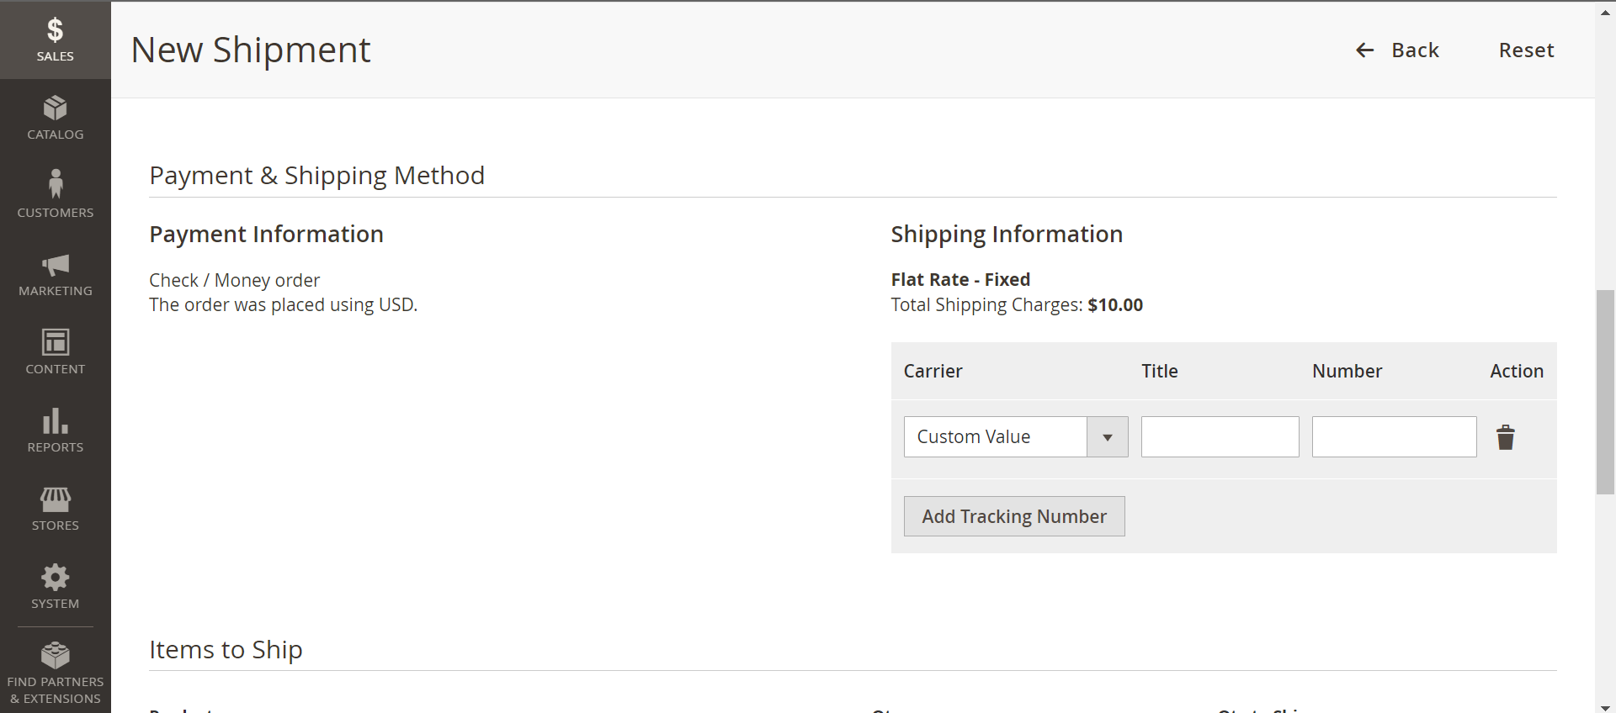Image resolution: width=1616 pixels, height=713 pixels.
Task: Select the Reports chart icon
Action: pos(55,429)
